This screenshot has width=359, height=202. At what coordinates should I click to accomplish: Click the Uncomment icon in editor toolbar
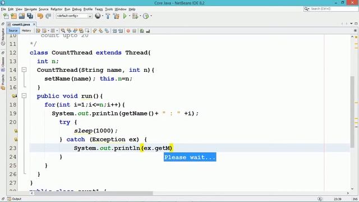(142, 31)
